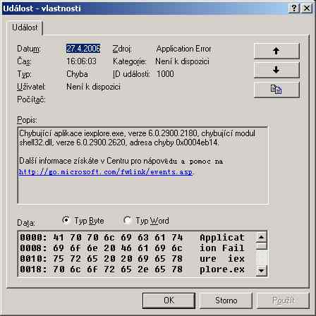316x316 pixels.
Task: Click the disabled Použít button
Action: tap(283, 300)
